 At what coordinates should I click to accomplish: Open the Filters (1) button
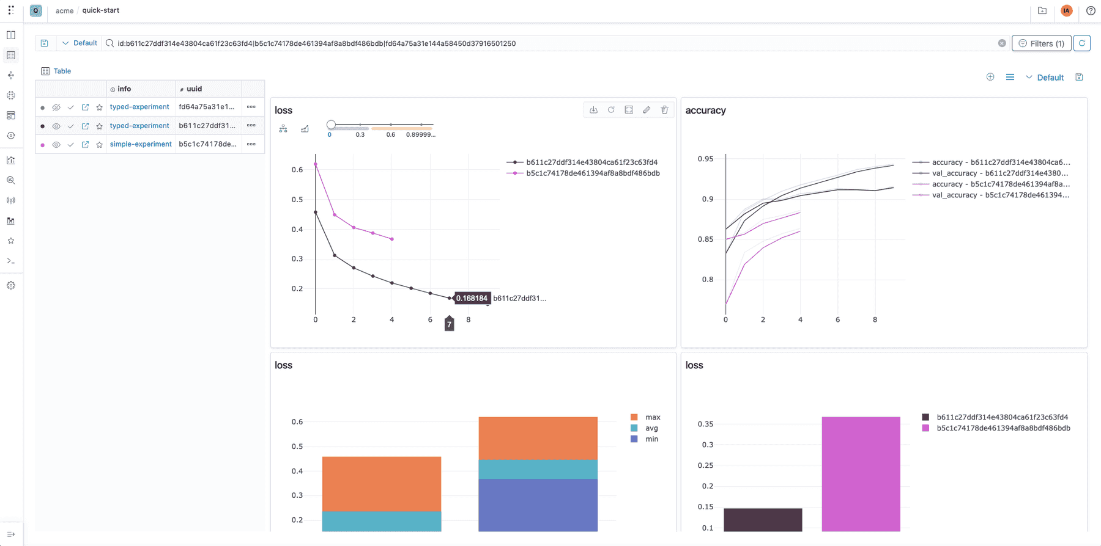tap(1041, 43)
